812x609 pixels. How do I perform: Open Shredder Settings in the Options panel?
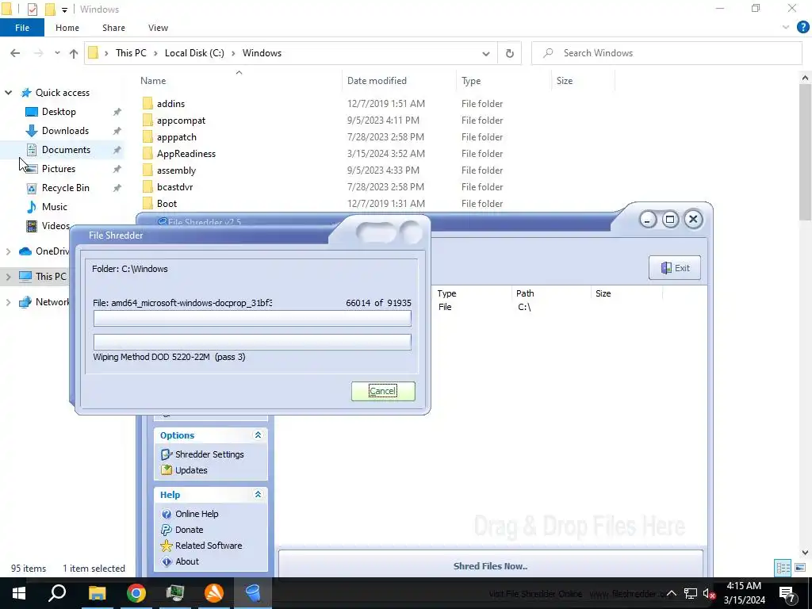(209, 454)
